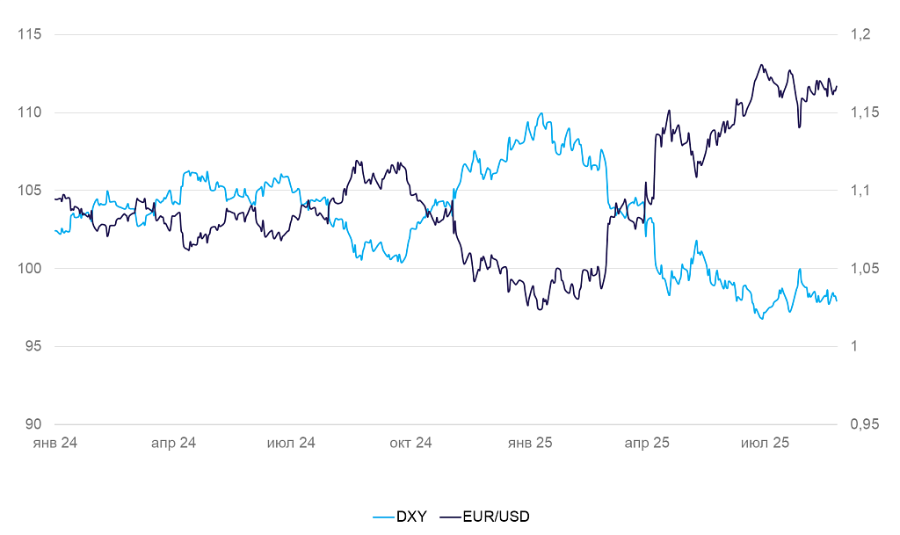This screenshot has height=535, width=900.
Task: Click the 1,15 right axis value
Action: 865,112
